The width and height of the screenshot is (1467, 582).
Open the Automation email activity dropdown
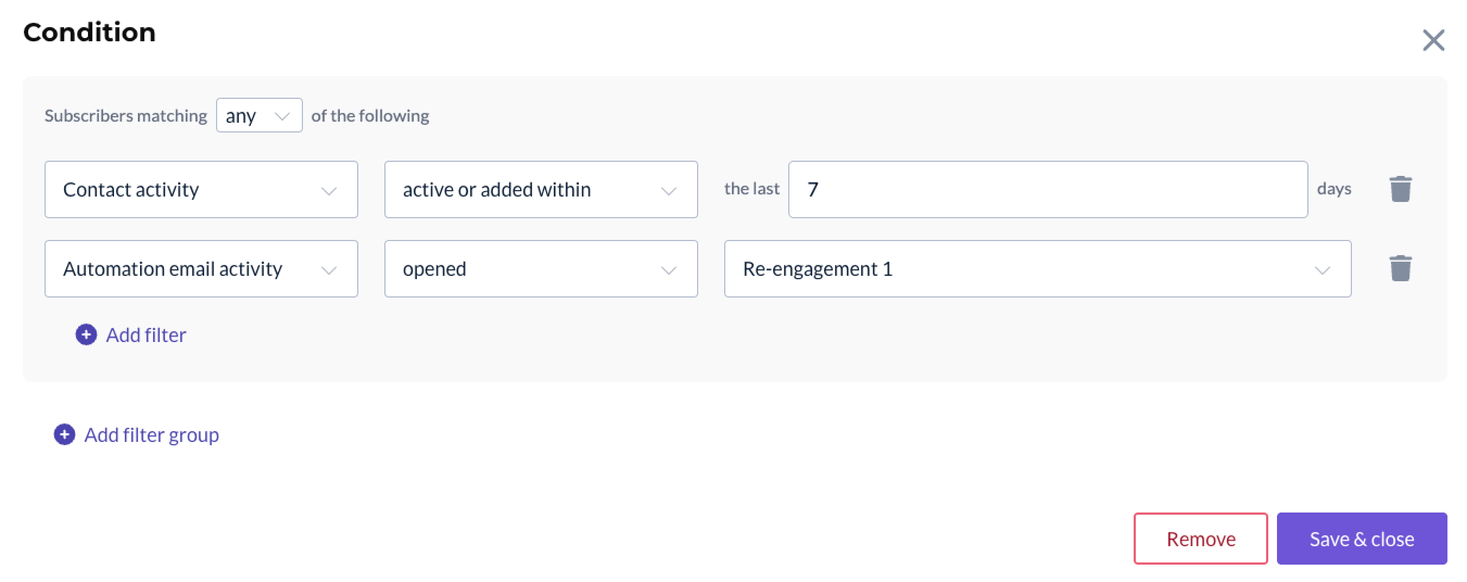[x=200, y=269]
